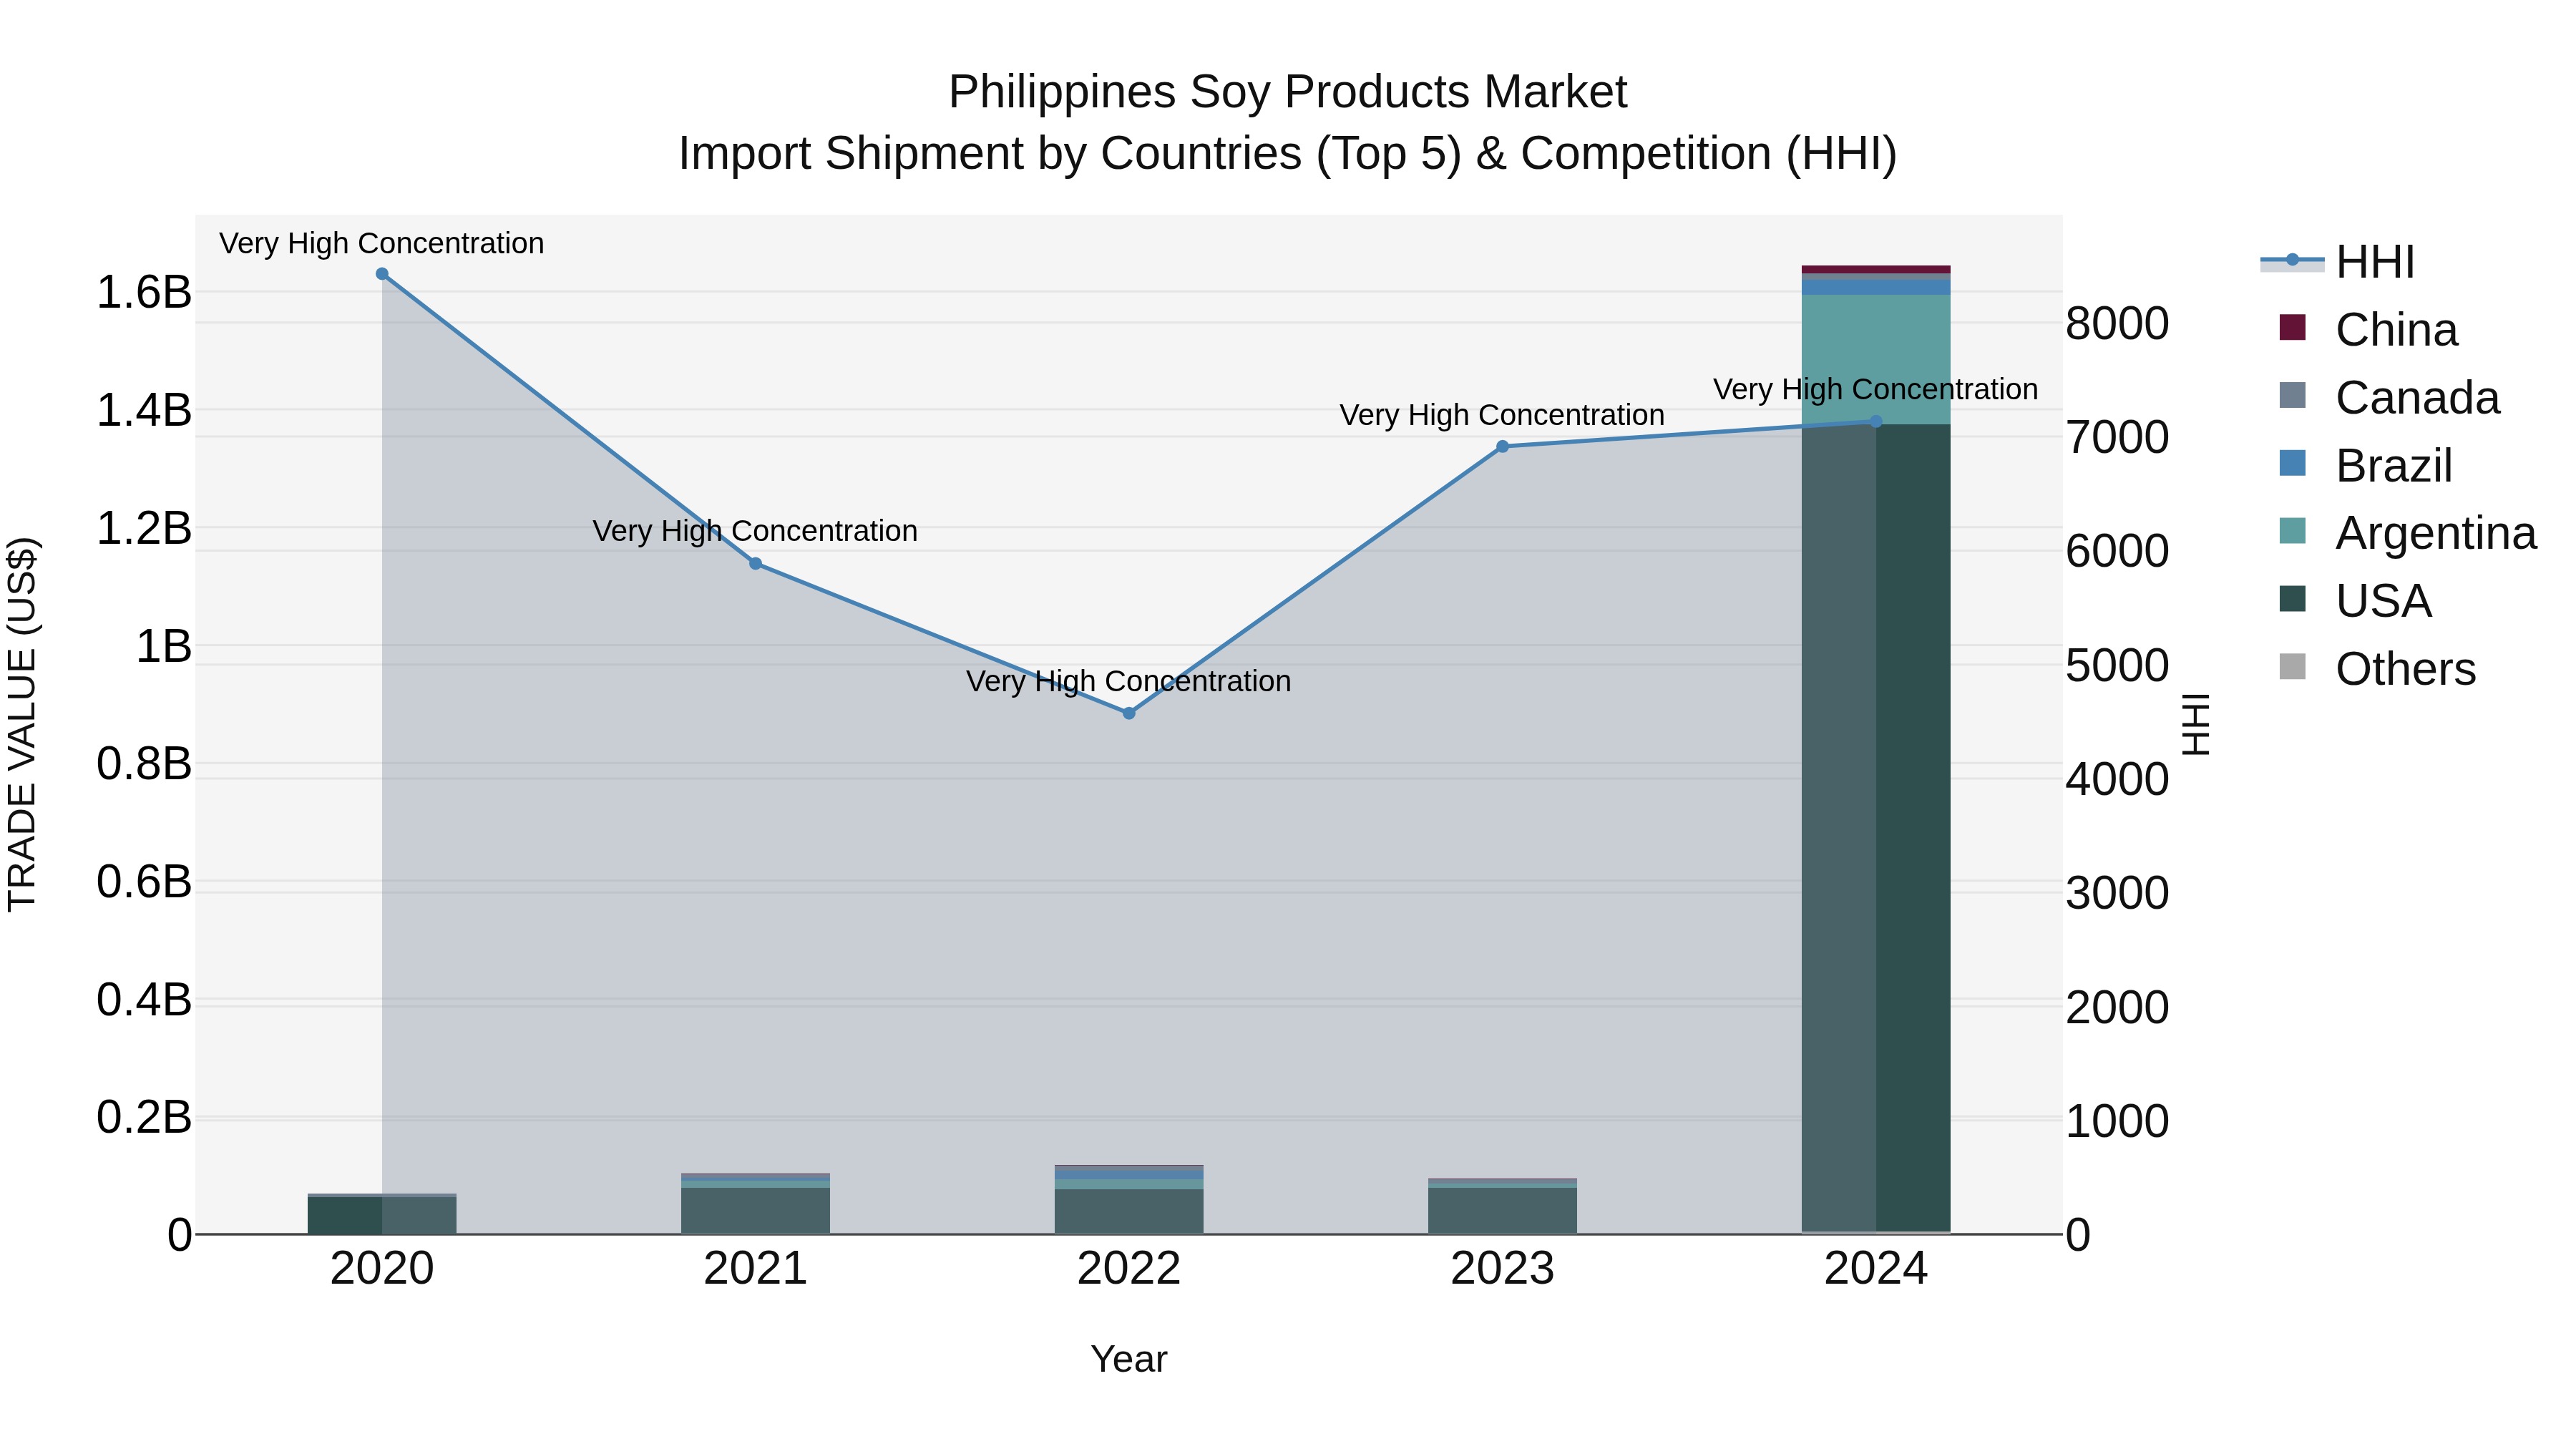Image resolution: width=2576 pixels, height=1449 pixels.
Task: Toggle the Argentina legend entry
Action: tap(2407, 533)
